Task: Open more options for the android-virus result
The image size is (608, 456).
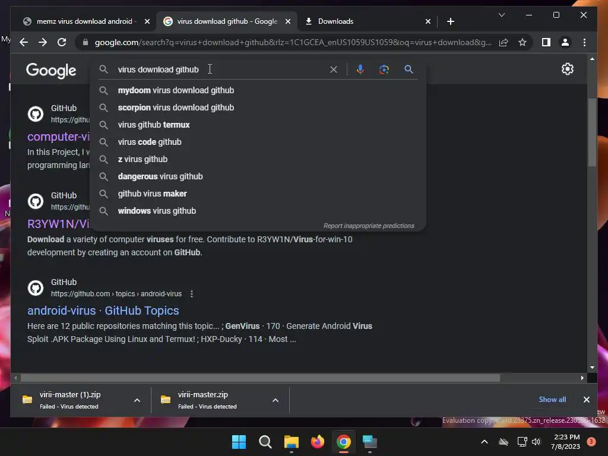Action: click(192, 294)
